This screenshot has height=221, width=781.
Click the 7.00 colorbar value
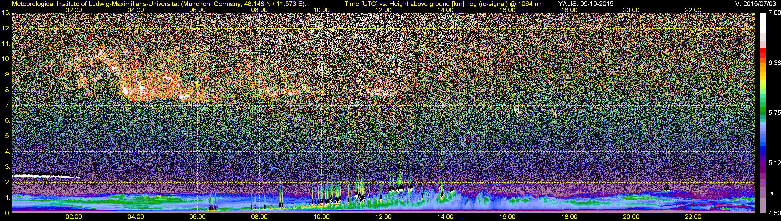click(774, 13)
